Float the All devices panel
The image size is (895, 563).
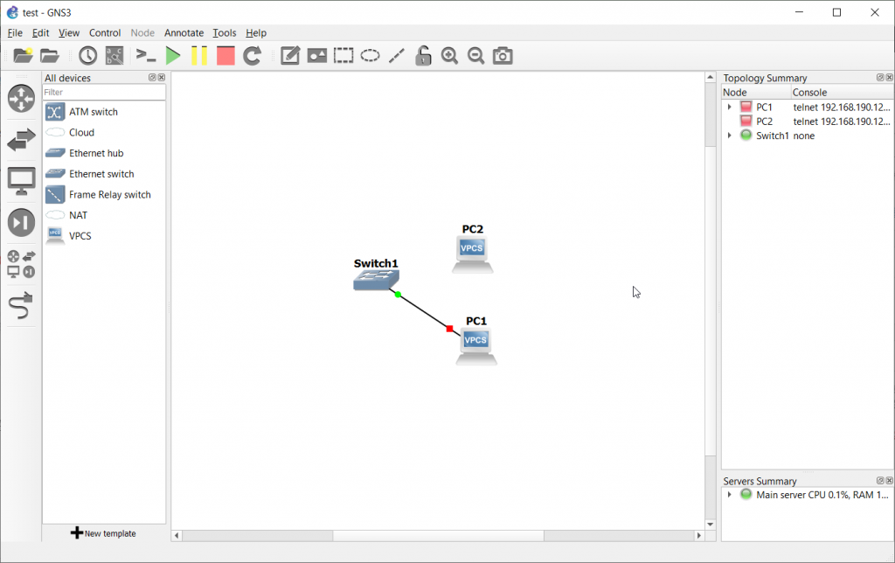pyautogui.click(x=152, y=78)
